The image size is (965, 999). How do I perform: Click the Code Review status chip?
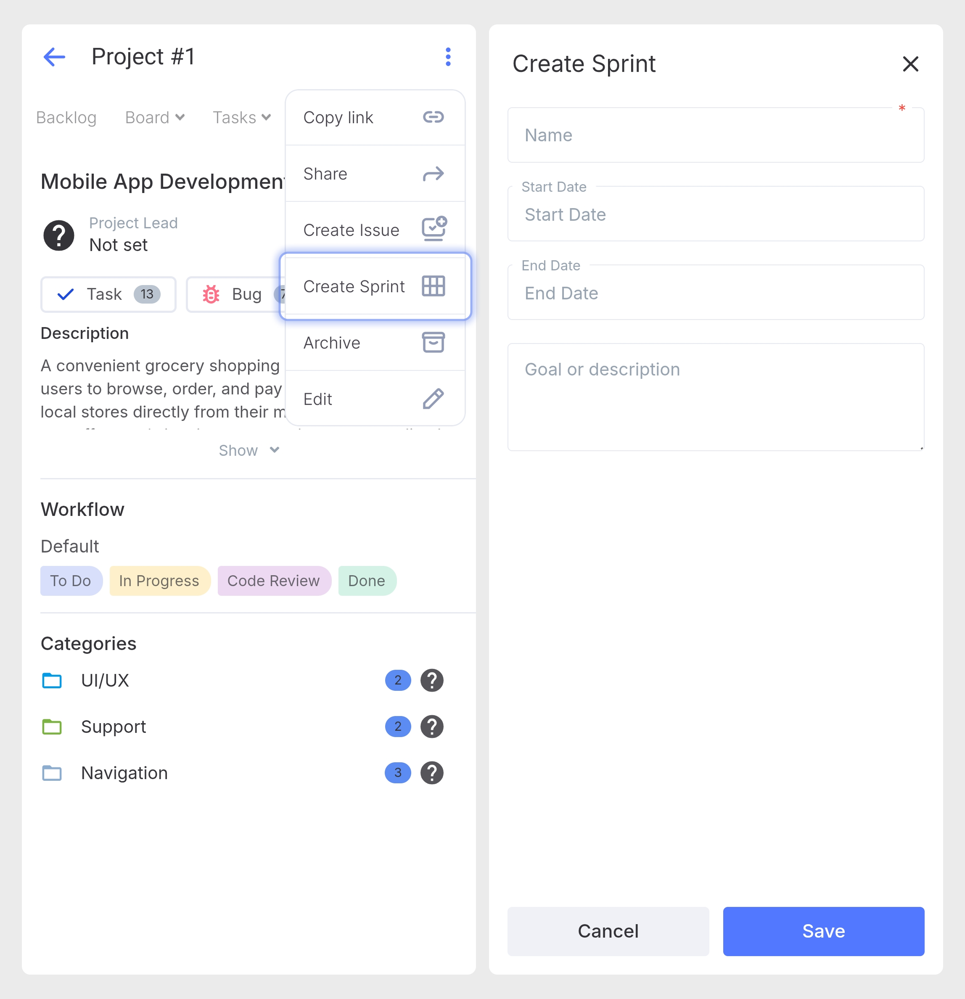[274, 581]
